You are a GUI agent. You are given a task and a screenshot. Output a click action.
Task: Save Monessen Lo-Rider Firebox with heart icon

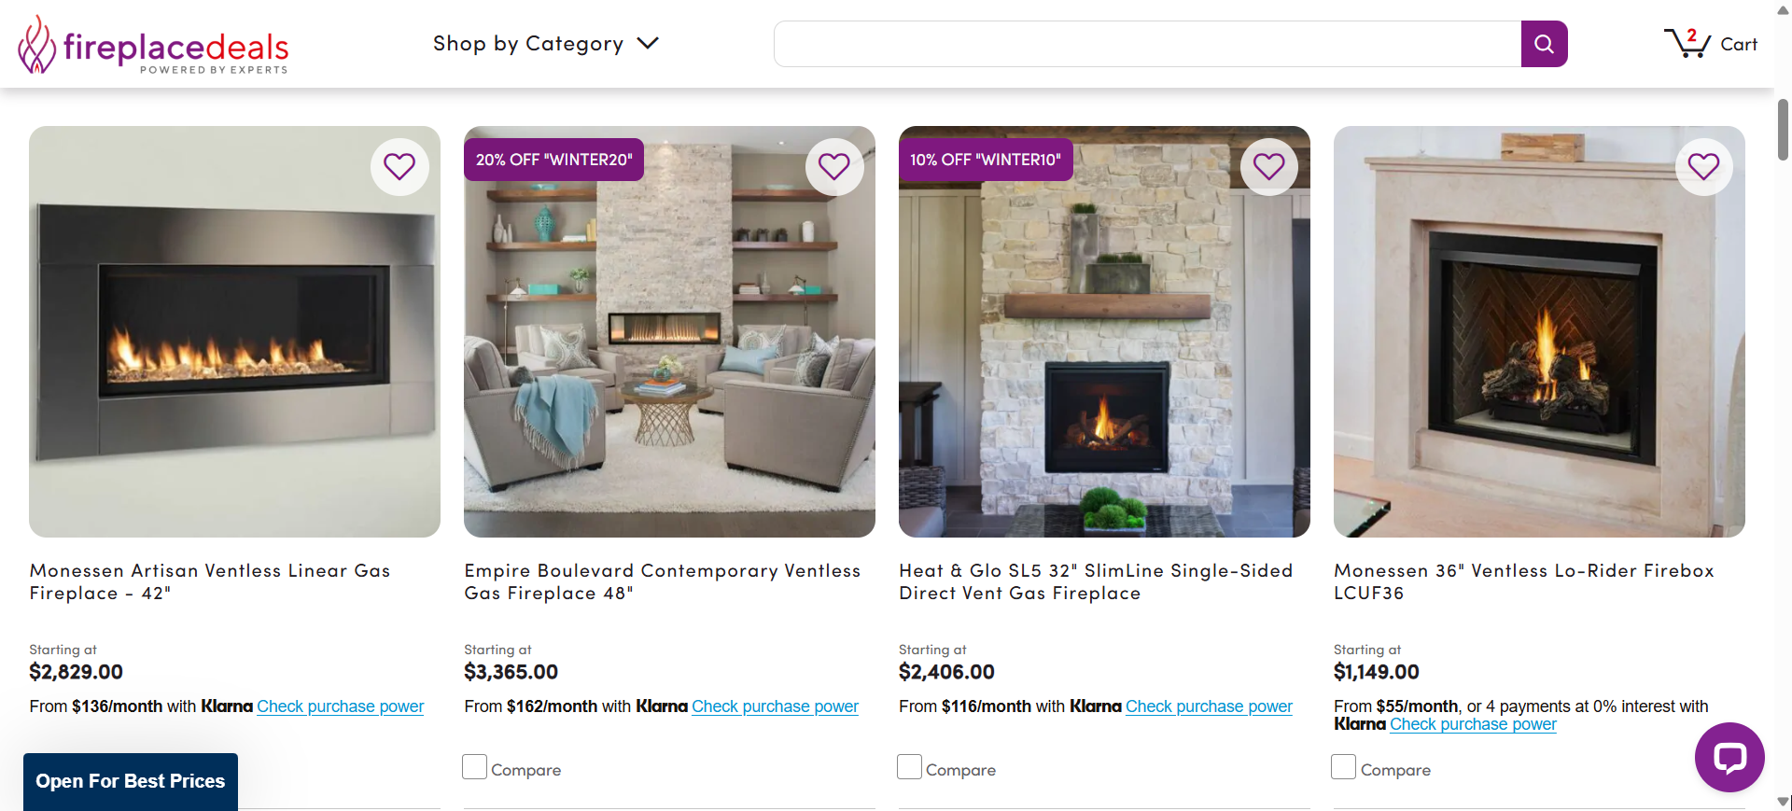[1704, 167]
